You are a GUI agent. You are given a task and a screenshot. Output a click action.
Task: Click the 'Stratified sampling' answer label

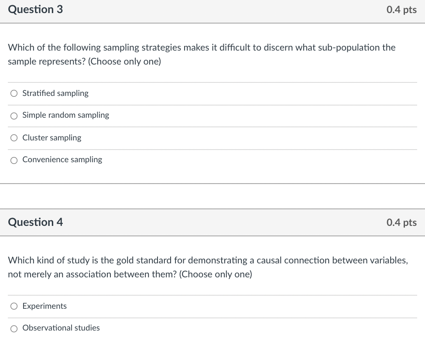pyautogui.click(x=55, y=93)
